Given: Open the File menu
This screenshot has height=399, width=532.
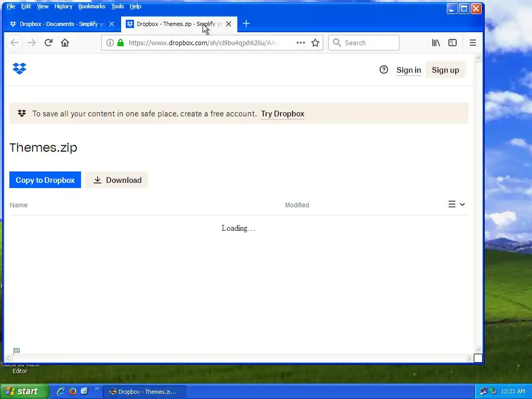Looking at the screenshot, I should (x=11, y=6).
